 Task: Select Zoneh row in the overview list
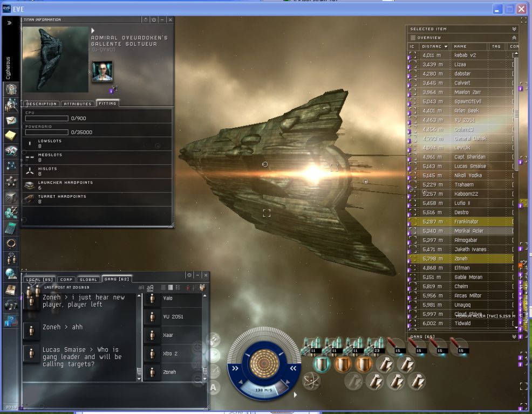click(x=460, y=259)
